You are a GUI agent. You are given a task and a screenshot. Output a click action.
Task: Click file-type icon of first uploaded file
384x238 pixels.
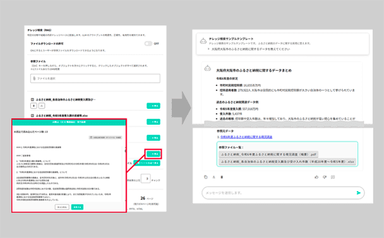(x=32, y=99)
